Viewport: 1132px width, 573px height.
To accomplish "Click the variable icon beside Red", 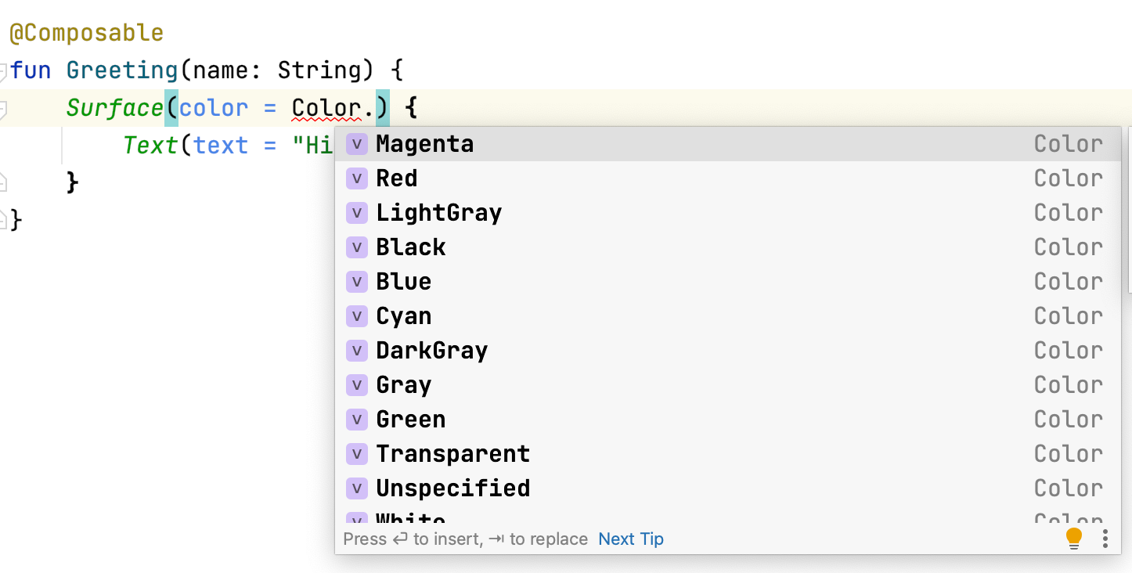I will (x=356, y=178).
